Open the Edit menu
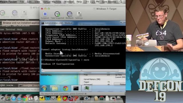This screenshot has height=103, width=183. [x=29, y=2]
